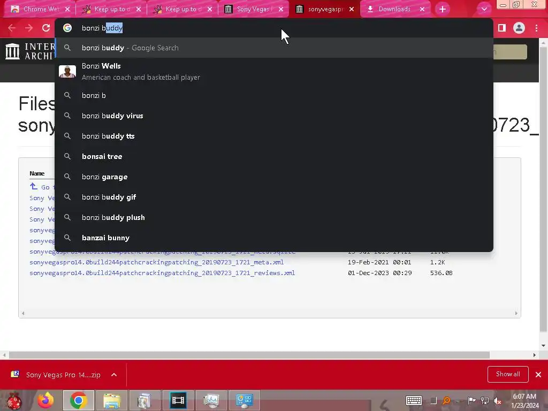This screenshot has width=548, height=411.
Task: Choose the 'bonzi buddy tts' suggestion
Action: [x=274, y=136]
